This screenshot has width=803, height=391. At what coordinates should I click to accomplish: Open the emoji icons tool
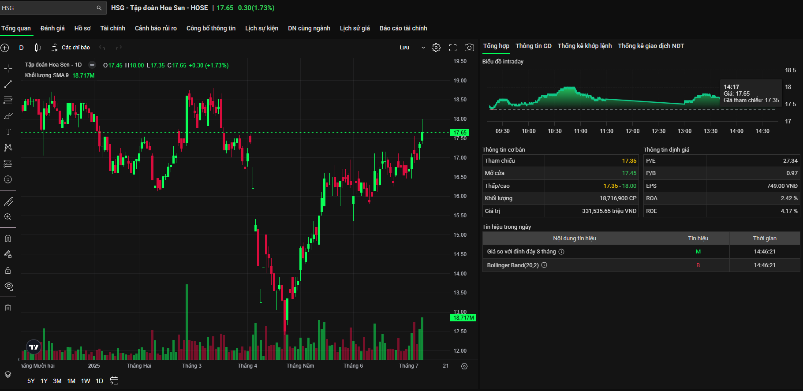pos(8,179)
